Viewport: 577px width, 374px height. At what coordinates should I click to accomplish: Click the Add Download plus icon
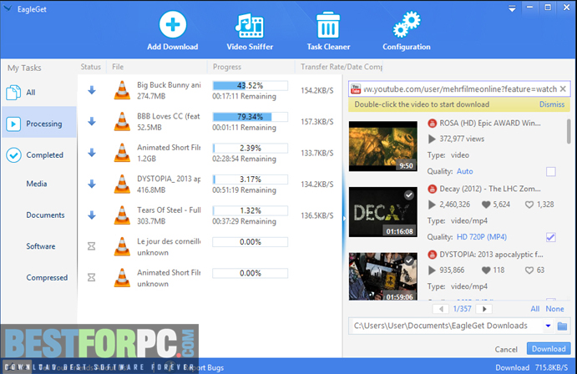click(173, 25)
